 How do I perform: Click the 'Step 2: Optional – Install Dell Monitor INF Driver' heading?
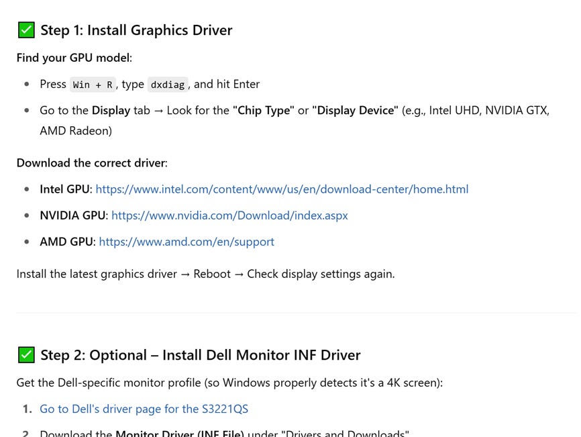click(x=201, y=355)
